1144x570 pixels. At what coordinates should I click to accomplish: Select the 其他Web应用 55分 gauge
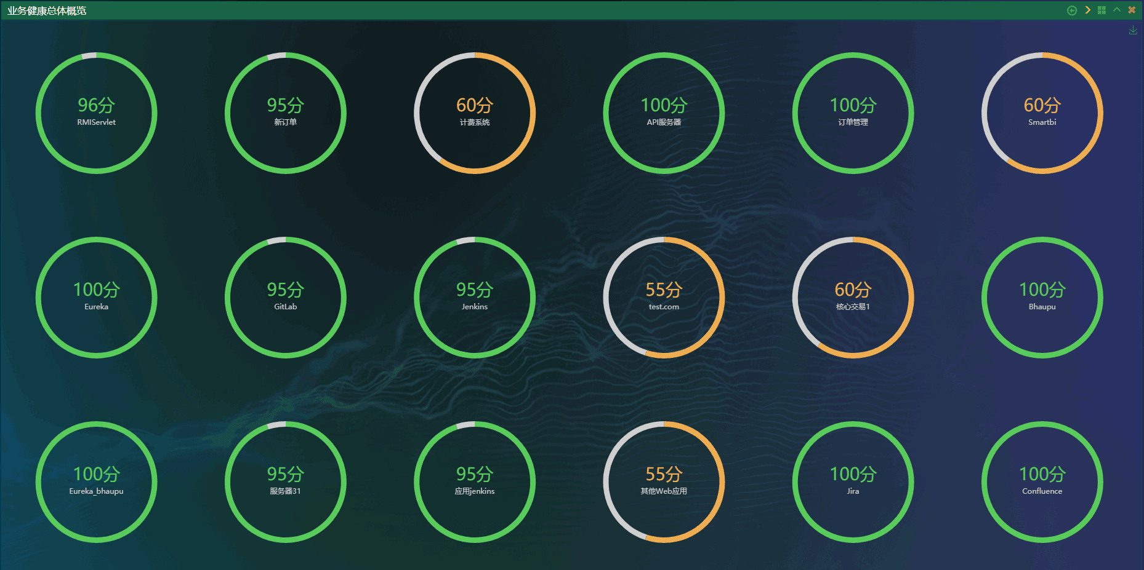coord(664,482)
